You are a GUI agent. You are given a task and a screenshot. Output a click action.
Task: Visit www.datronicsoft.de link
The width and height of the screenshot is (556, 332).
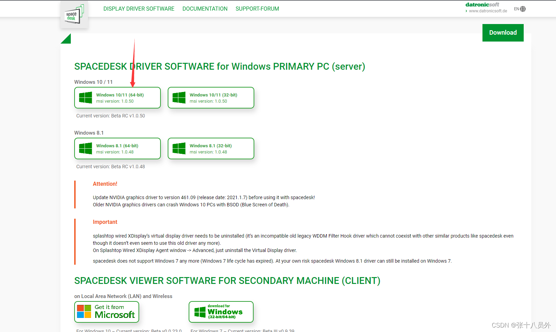click(488, 11)
